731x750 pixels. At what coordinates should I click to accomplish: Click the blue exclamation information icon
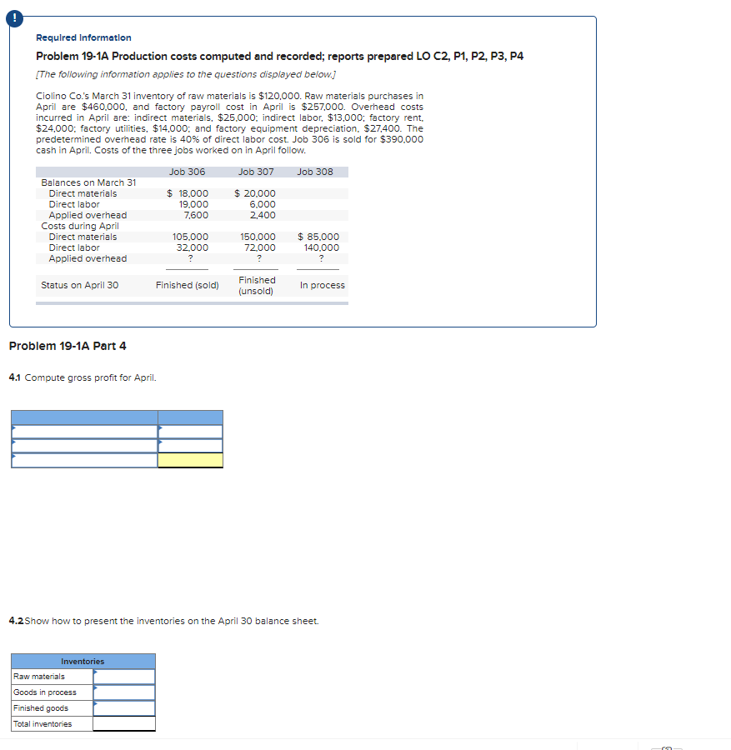15,17
